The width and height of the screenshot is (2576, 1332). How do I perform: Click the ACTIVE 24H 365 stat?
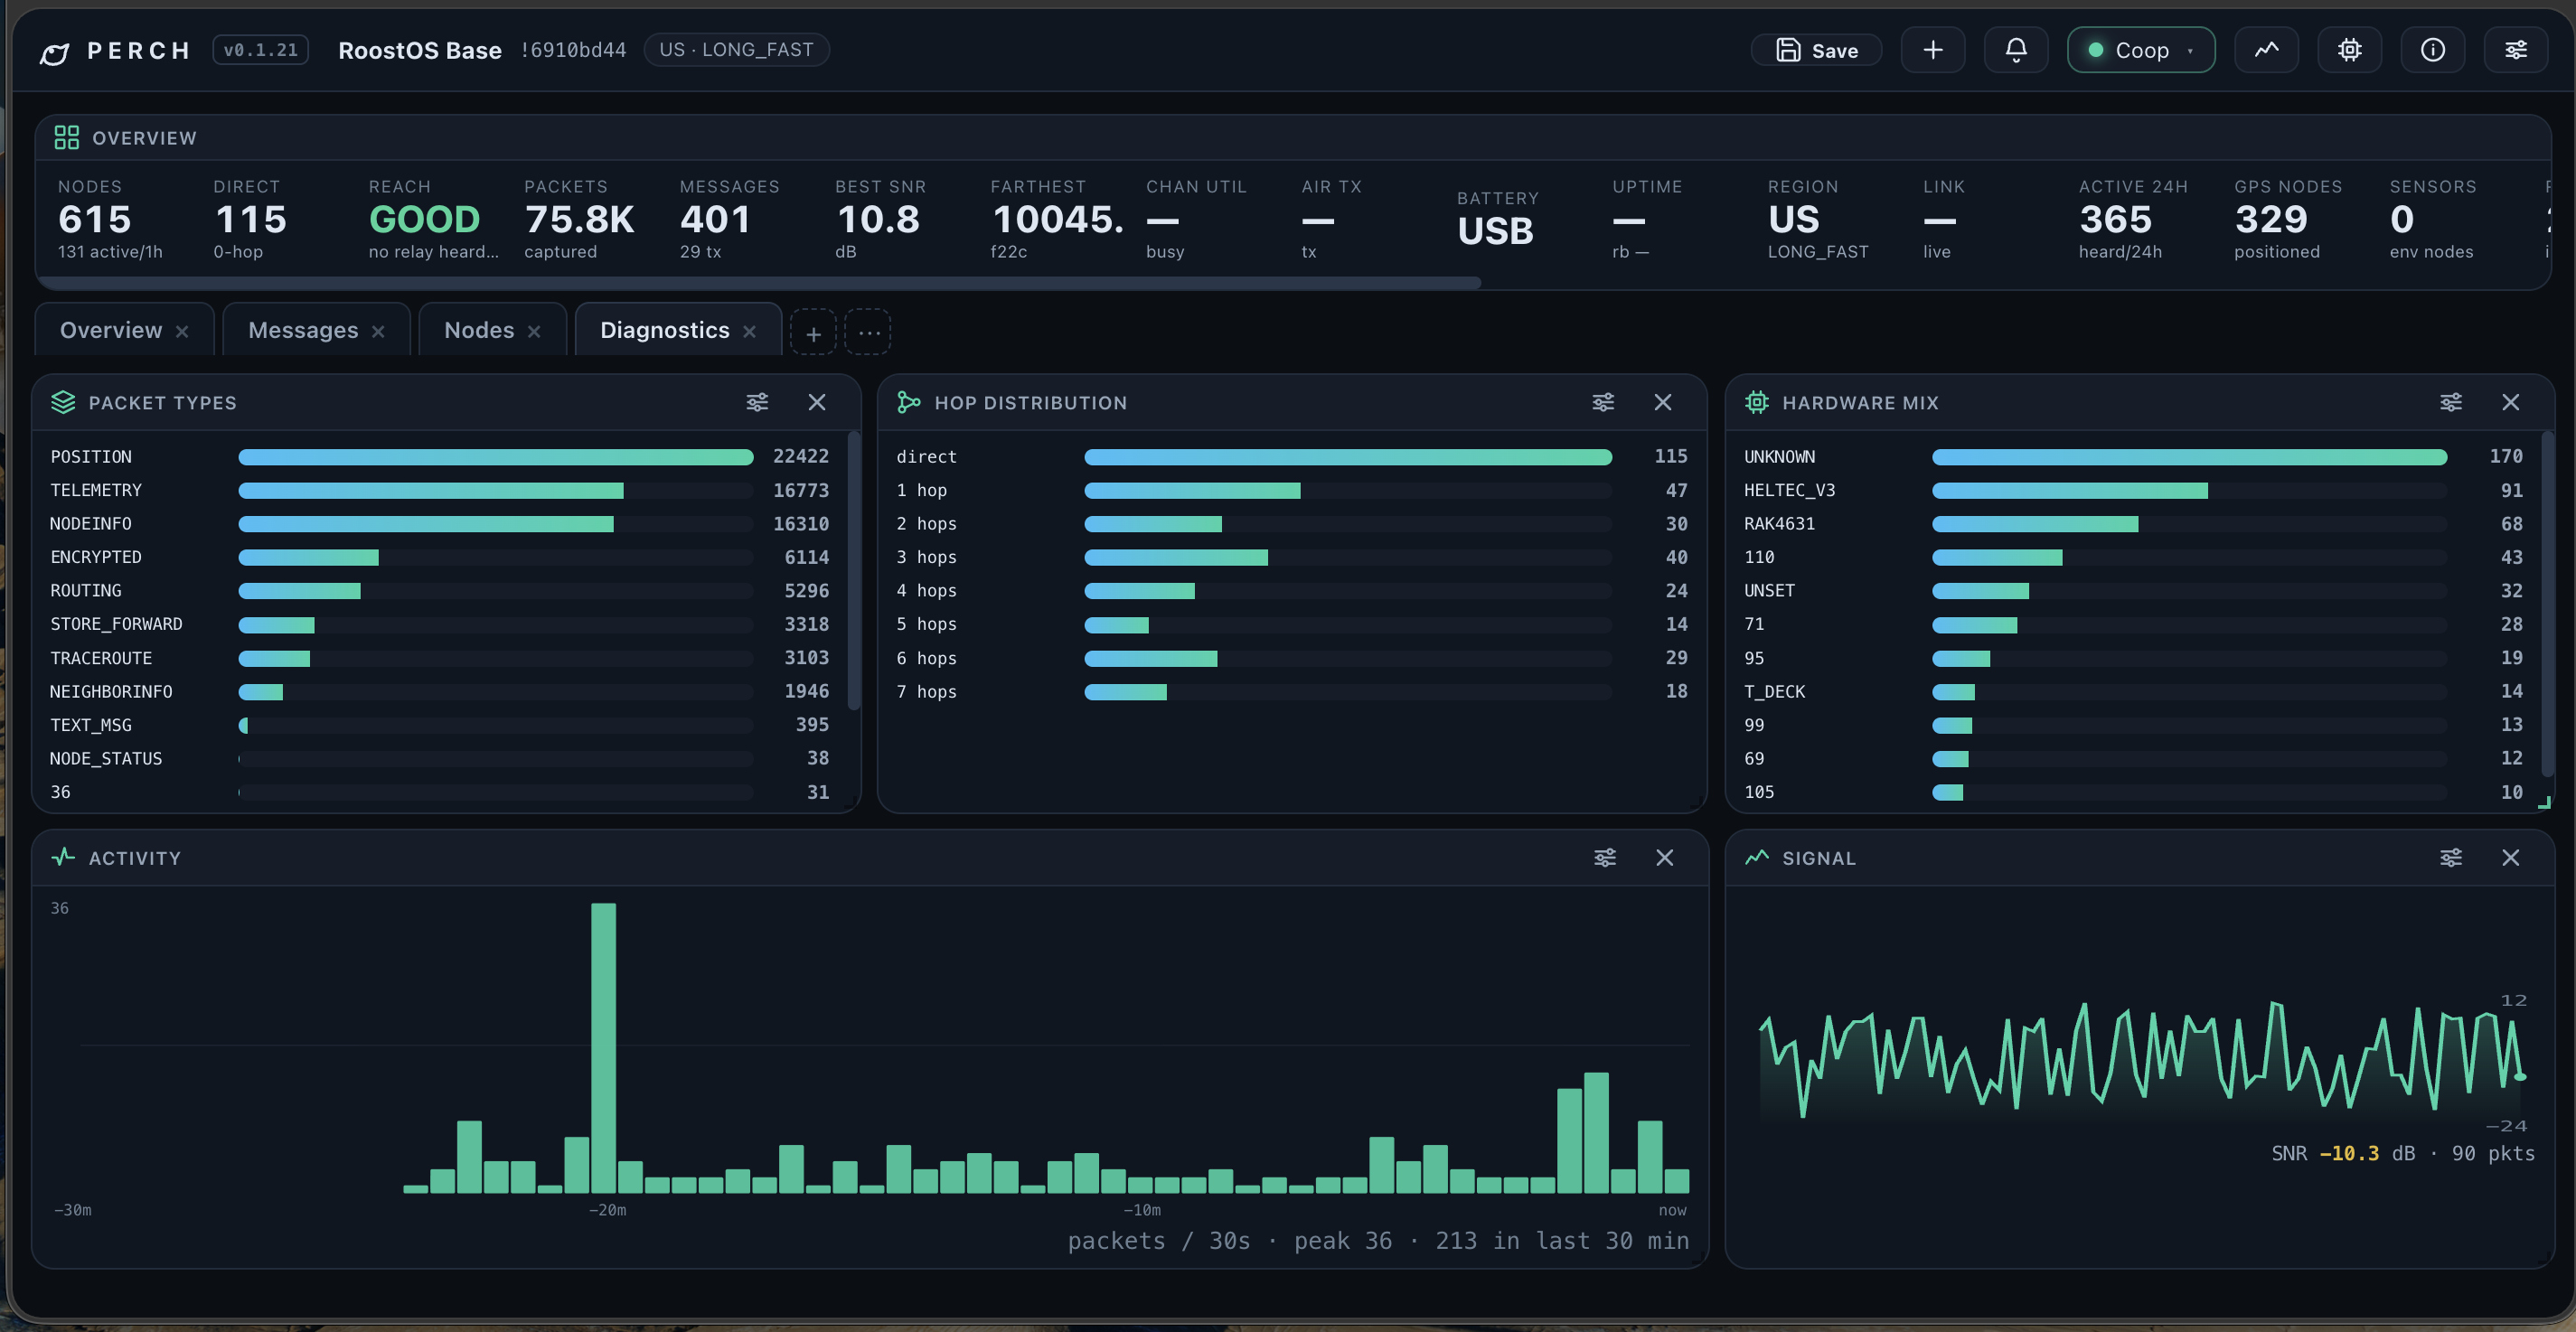click(x=2132, y=219)
